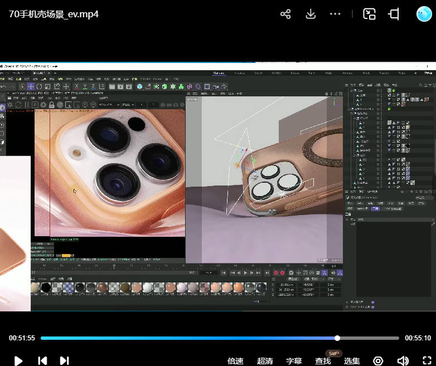The height and width of the screenshot is (366, 436).
Task: Click the picture-in-picture icon in top bar
Action: click(369, 14)
